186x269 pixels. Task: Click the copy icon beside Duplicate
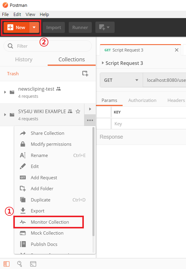coord(23,200)
